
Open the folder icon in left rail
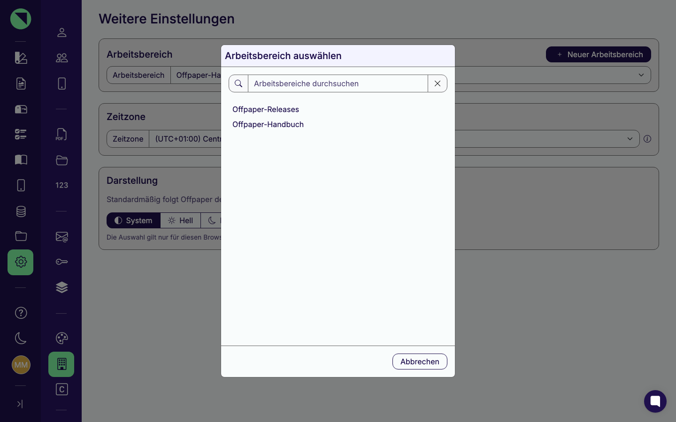pyautogui.click(x=21, y=236)
